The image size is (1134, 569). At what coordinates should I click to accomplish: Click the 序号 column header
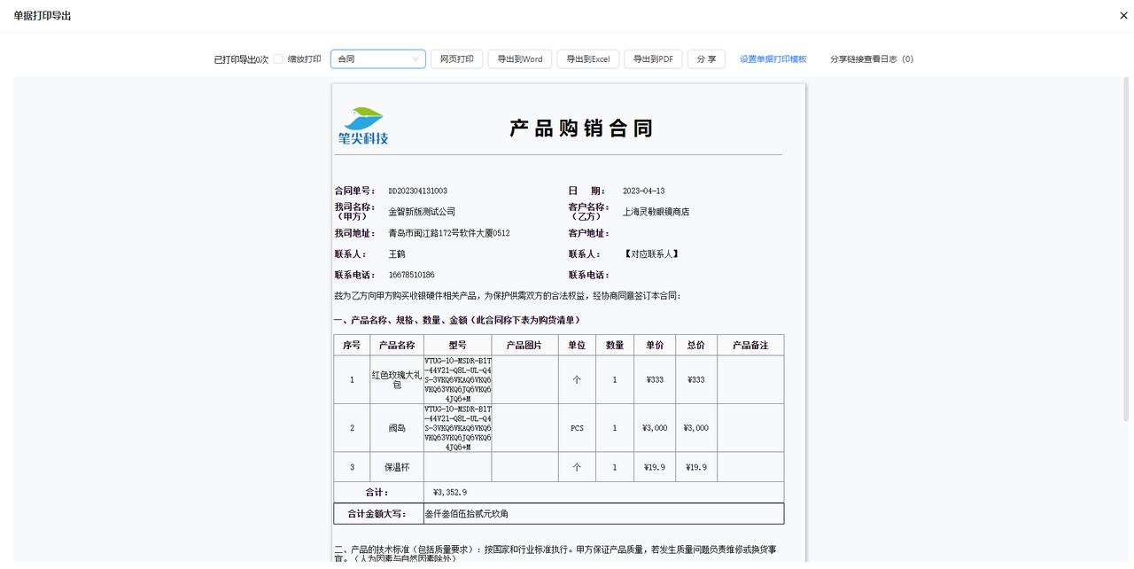pyautogui.click(x=352, y=345)
